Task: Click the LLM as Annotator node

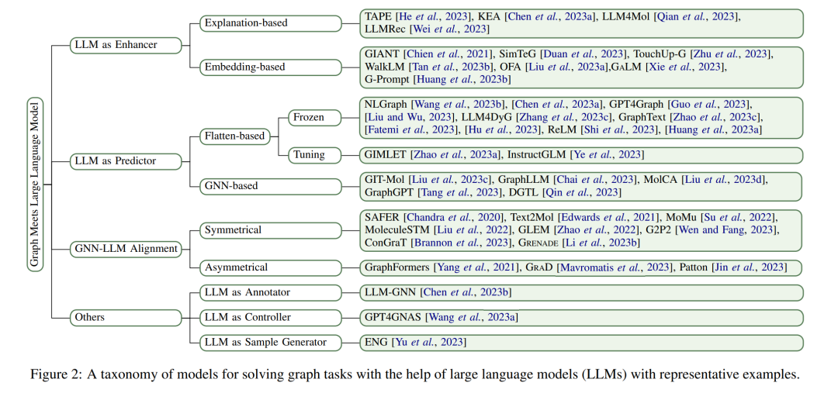Action: 271,292
